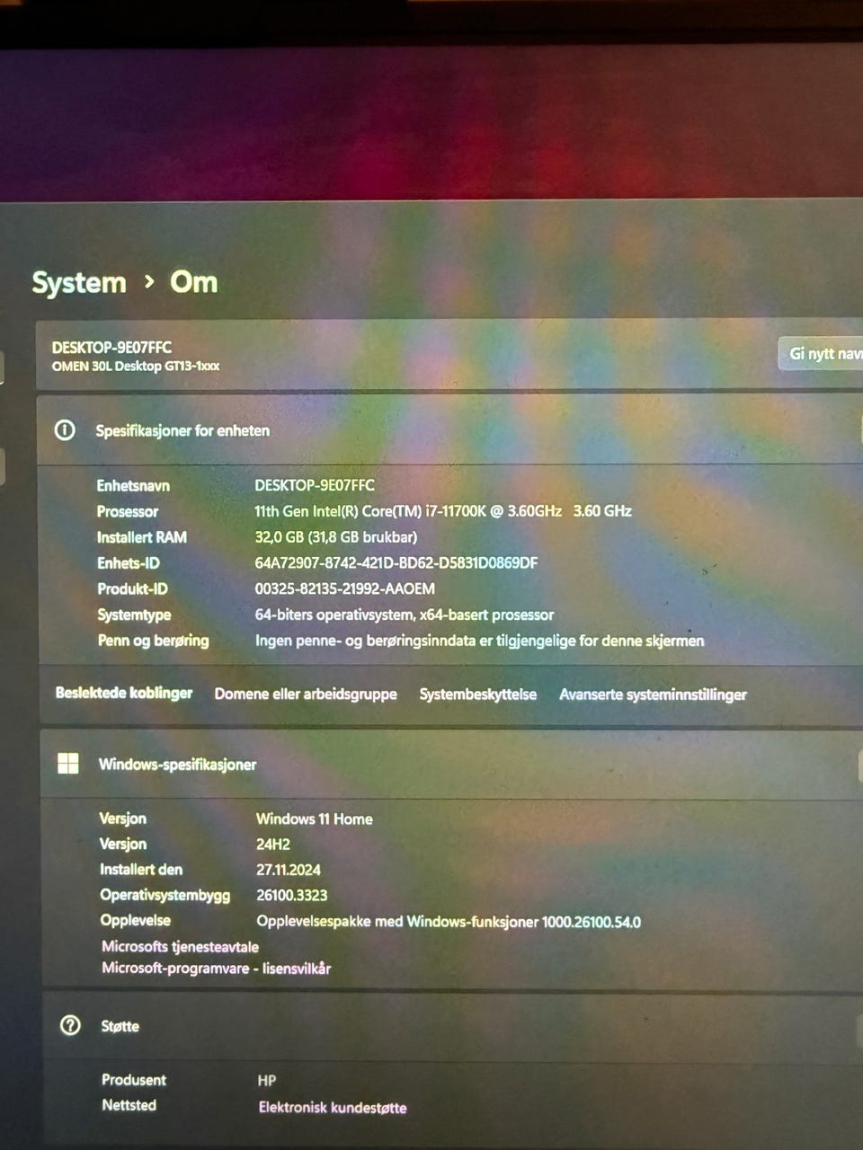Select processor value 11th Gen Intel Core i7-11700K

[443, 511]
